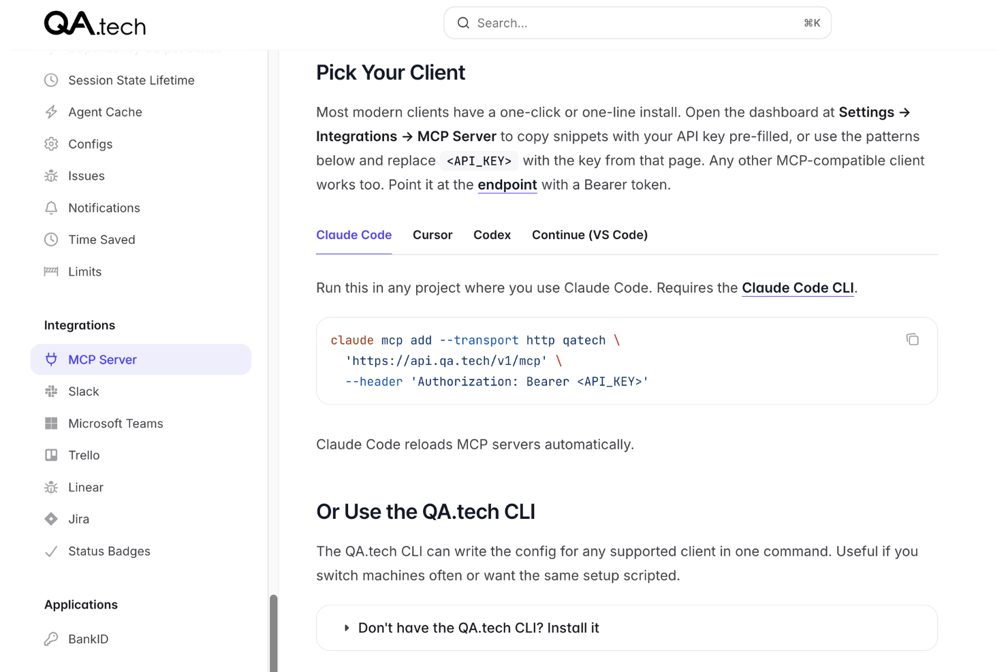This screenshot has width=1008, height=672.
Task: Click the Or Use the QA.tech CLI heading
Action: pyautogui.click(x=426, y=511)
